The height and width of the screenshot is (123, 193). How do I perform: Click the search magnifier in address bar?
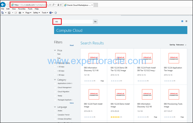click(x=53, y=5)
